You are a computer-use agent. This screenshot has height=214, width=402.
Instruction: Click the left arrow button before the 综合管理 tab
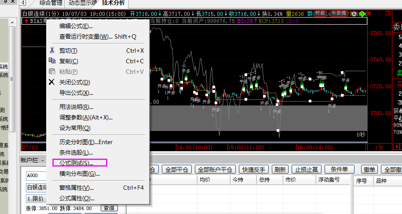pos(23,3)
